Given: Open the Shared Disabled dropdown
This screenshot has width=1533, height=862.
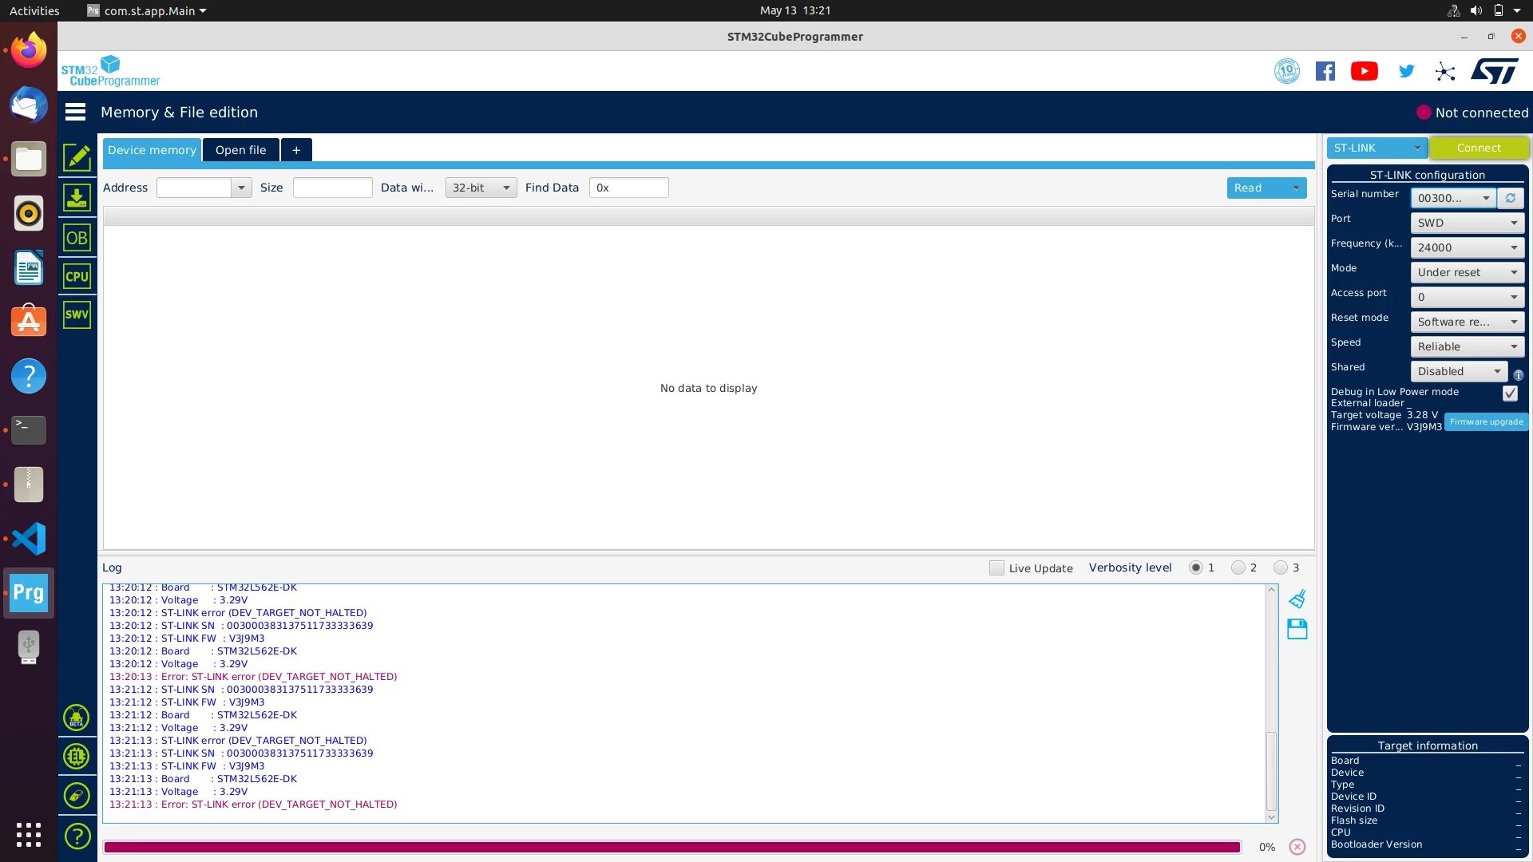Looking at the screenshot, I should [1459, 371].
